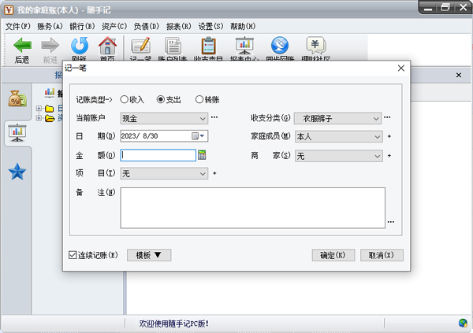The height and width of the screenshot is (333, 473).
Task: Click the 记一笔 pencil note toolbar icon
Action: coord(140,46)
